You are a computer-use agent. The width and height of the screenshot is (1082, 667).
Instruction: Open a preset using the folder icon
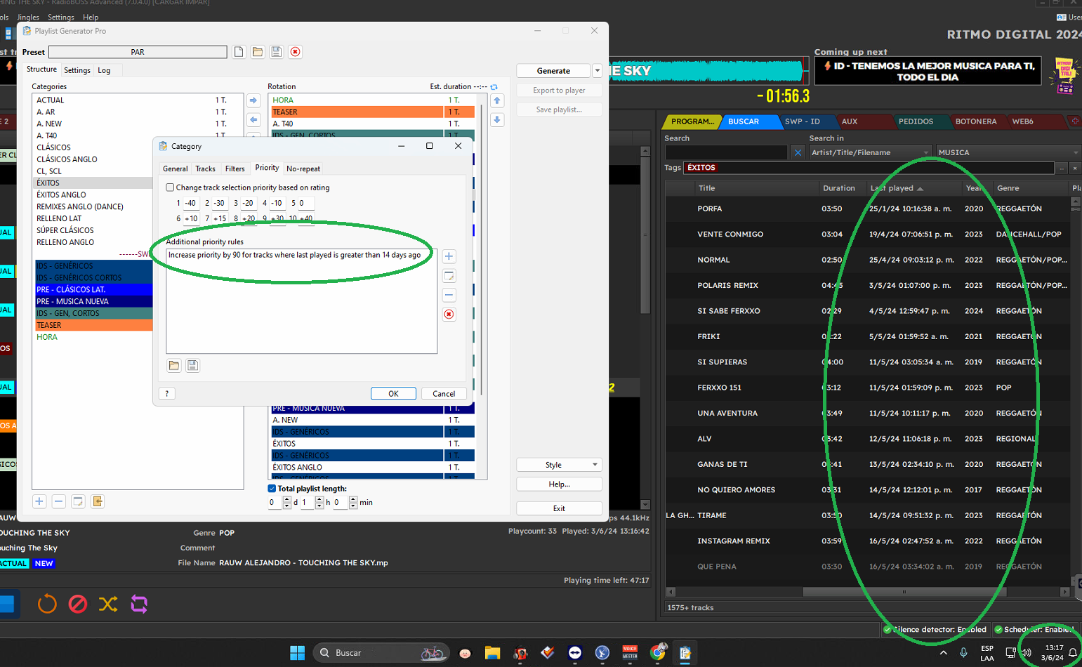258,52
